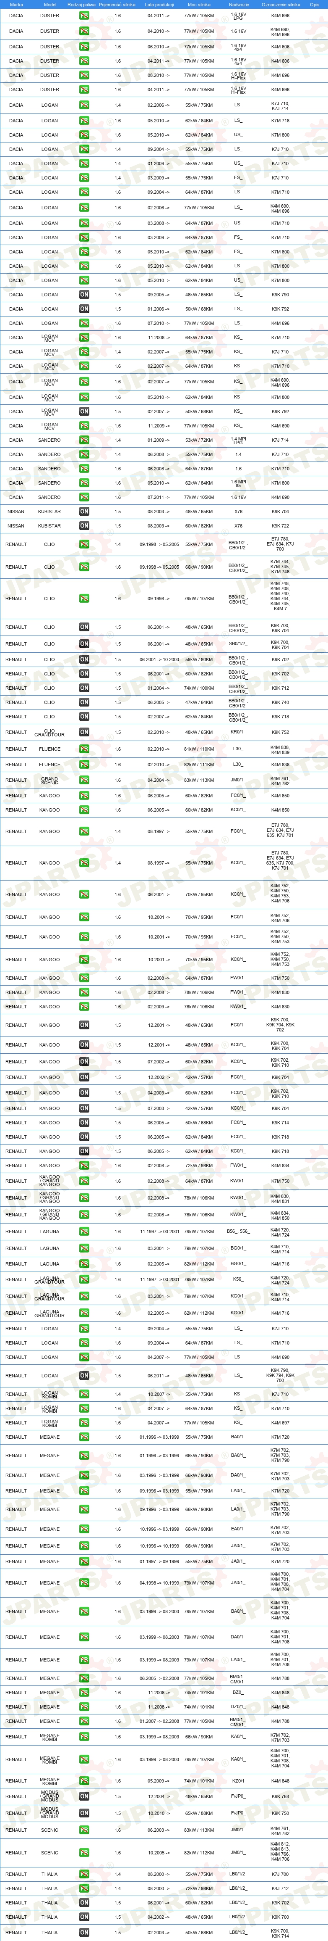Image resolution: width=328 pixels, height=1941 pixels.
Task: Select the 'DZ0/1_' Megane body cell
Action: coord(238,1706)
